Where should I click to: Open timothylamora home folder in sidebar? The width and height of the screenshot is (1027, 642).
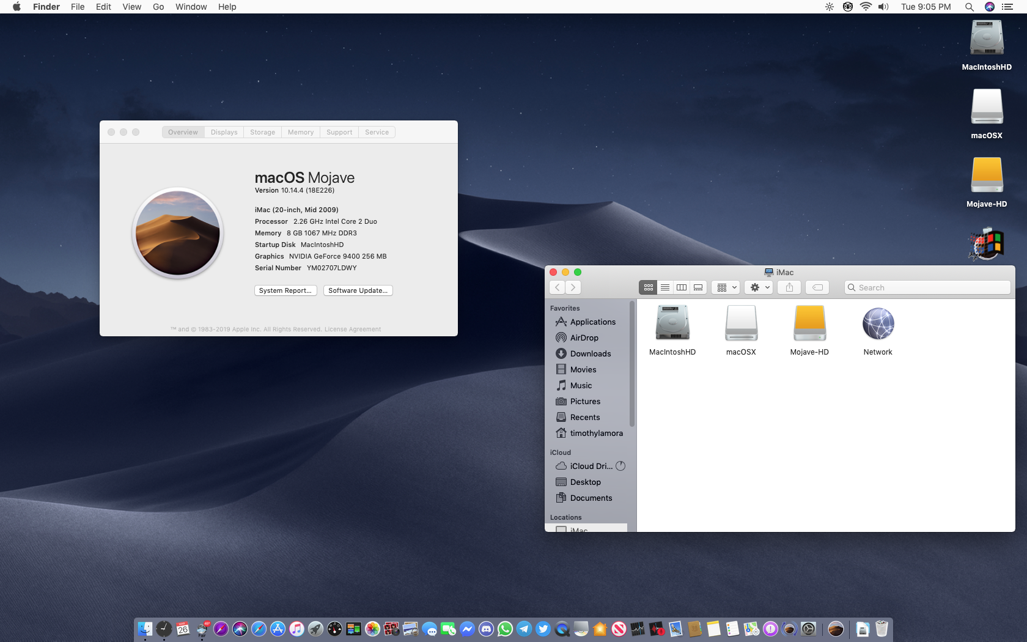[x=589, y=433]
